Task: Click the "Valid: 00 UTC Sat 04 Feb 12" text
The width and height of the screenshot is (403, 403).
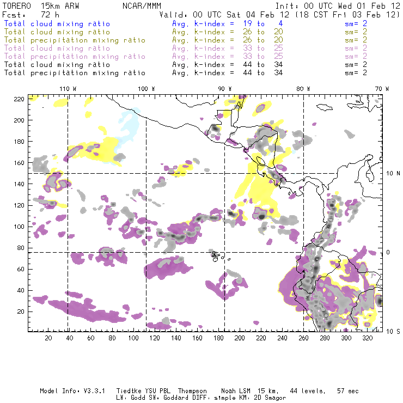Action: (x=224, y=15)
